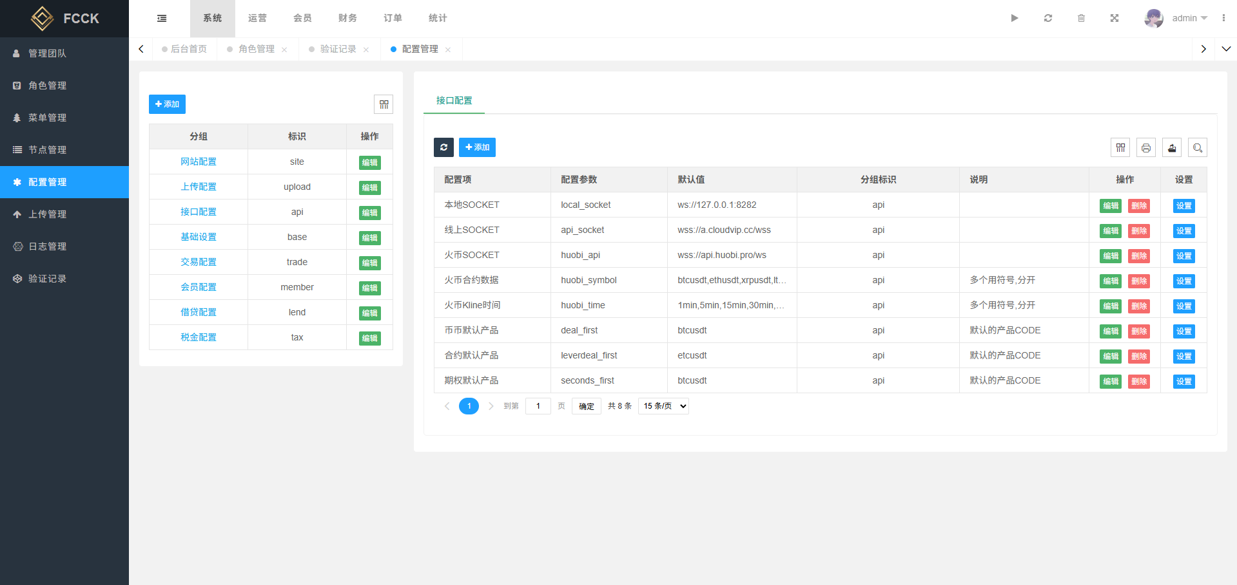Switch to the 验证记录 tab
Viewport: 1237px width, 585px height.
point(338,49)
